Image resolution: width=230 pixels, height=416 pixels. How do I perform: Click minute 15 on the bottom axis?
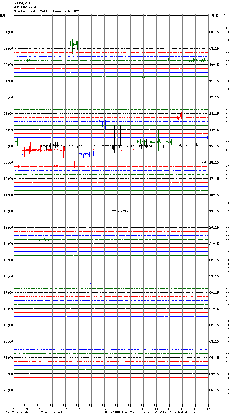(208, 409)
